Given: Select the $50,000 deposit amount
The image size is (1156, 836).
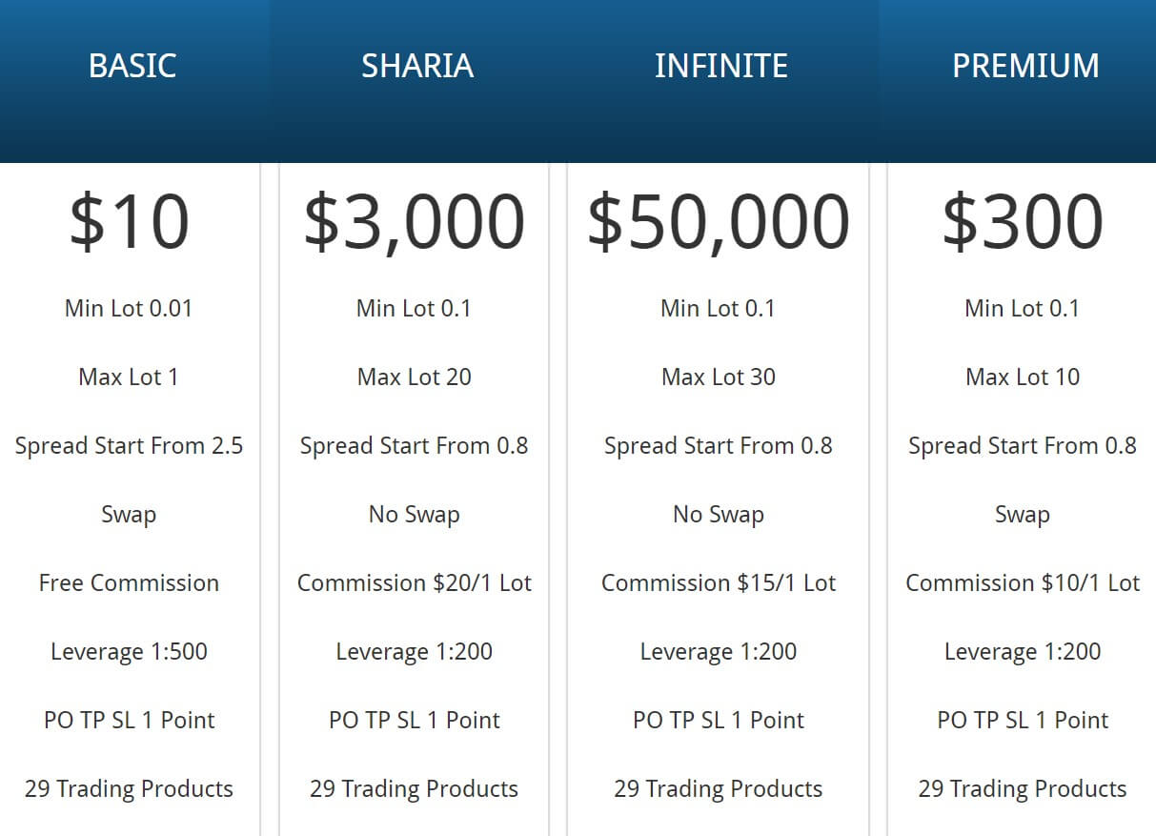Looking at the screenshot, I should 718,222.
